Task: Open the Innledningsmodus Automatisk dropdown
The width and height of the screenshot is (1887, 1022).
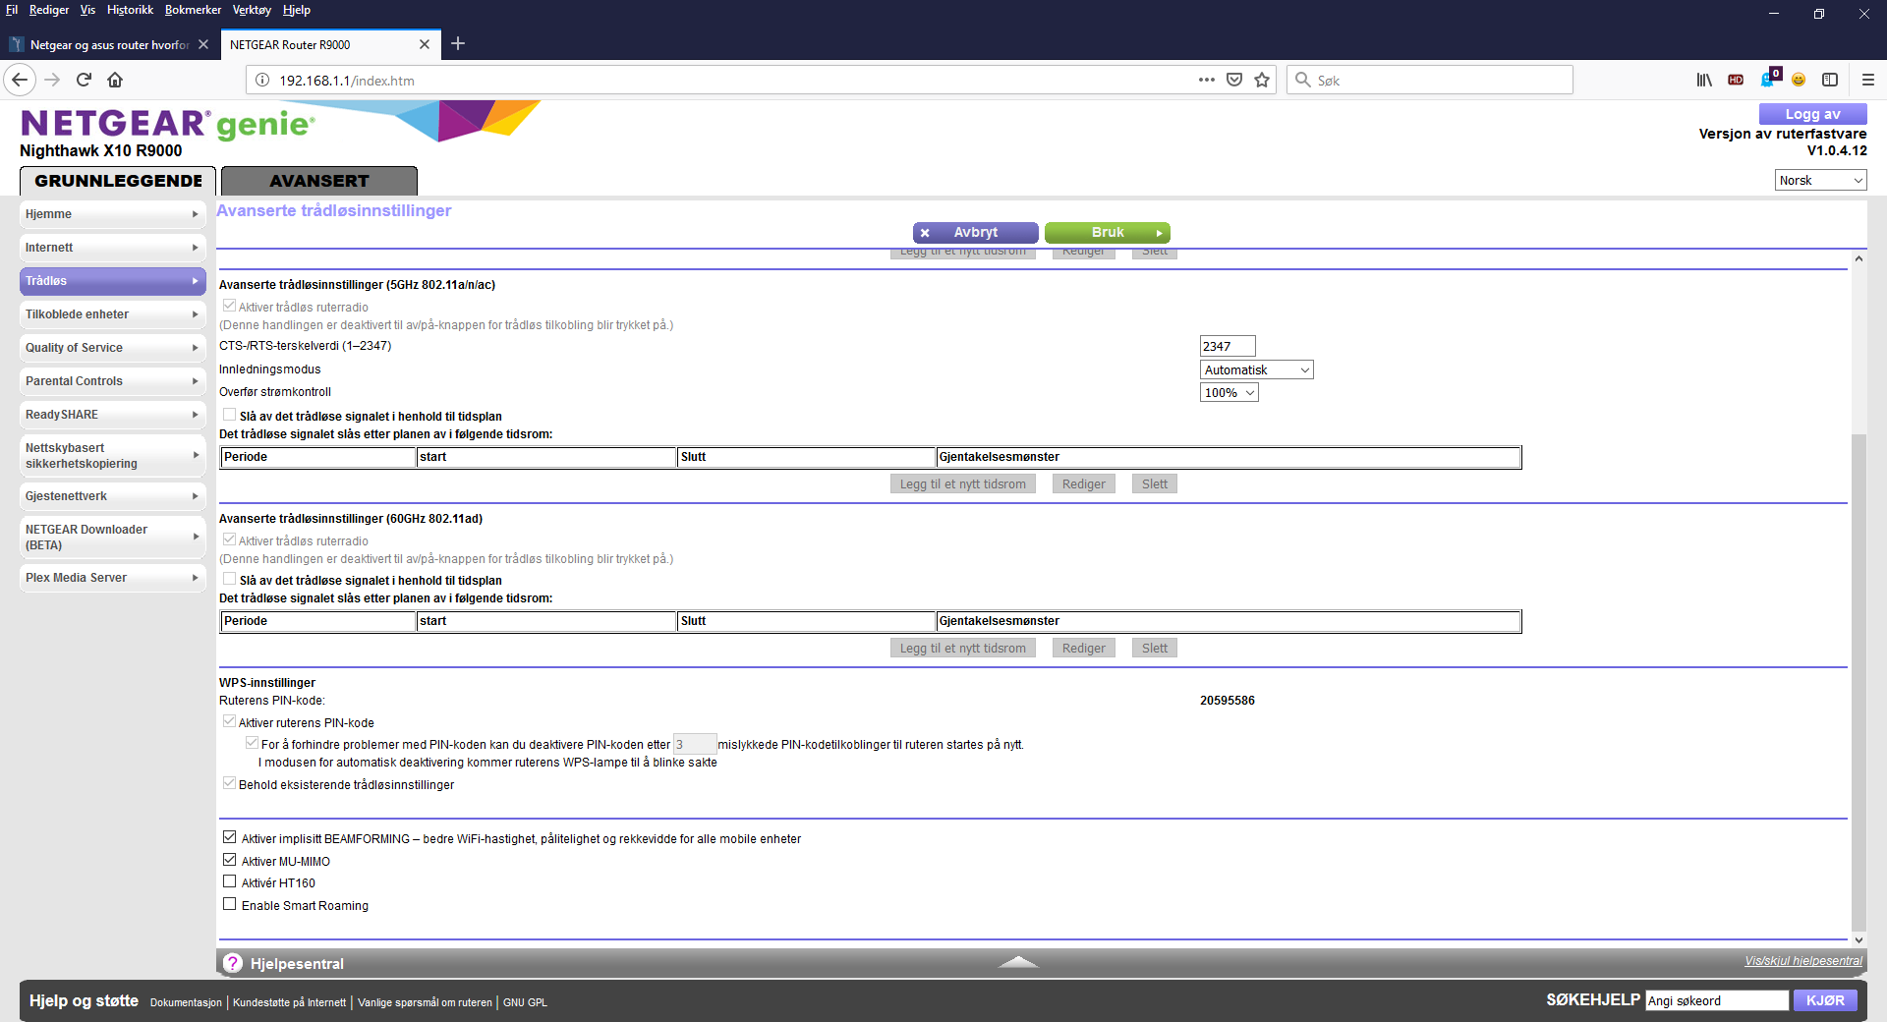Action: (1257, 369)
